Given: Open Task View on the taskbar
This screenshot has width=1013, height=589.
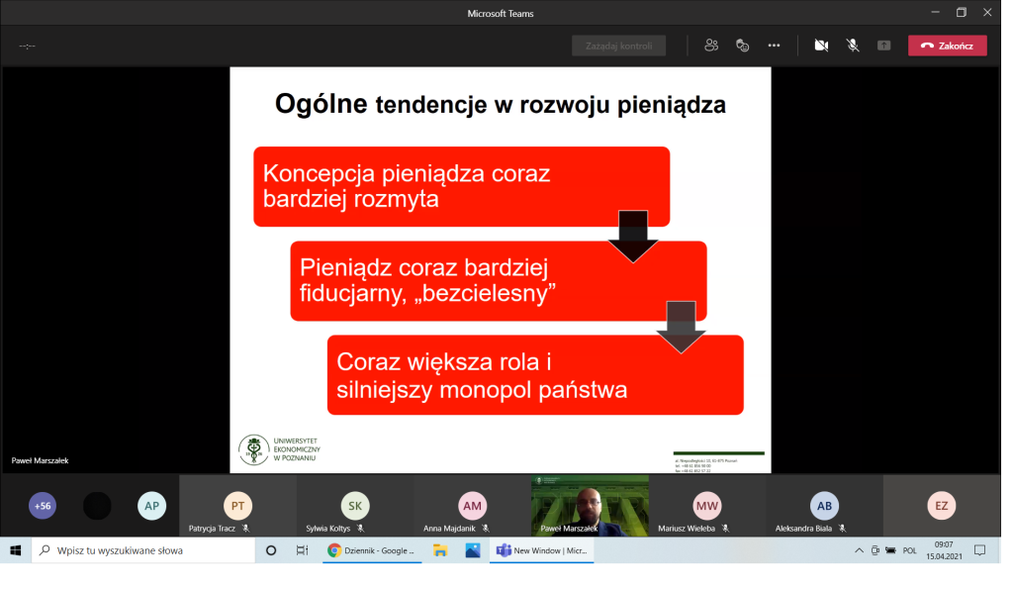Looking at the screenshot, I should point(302,550).
